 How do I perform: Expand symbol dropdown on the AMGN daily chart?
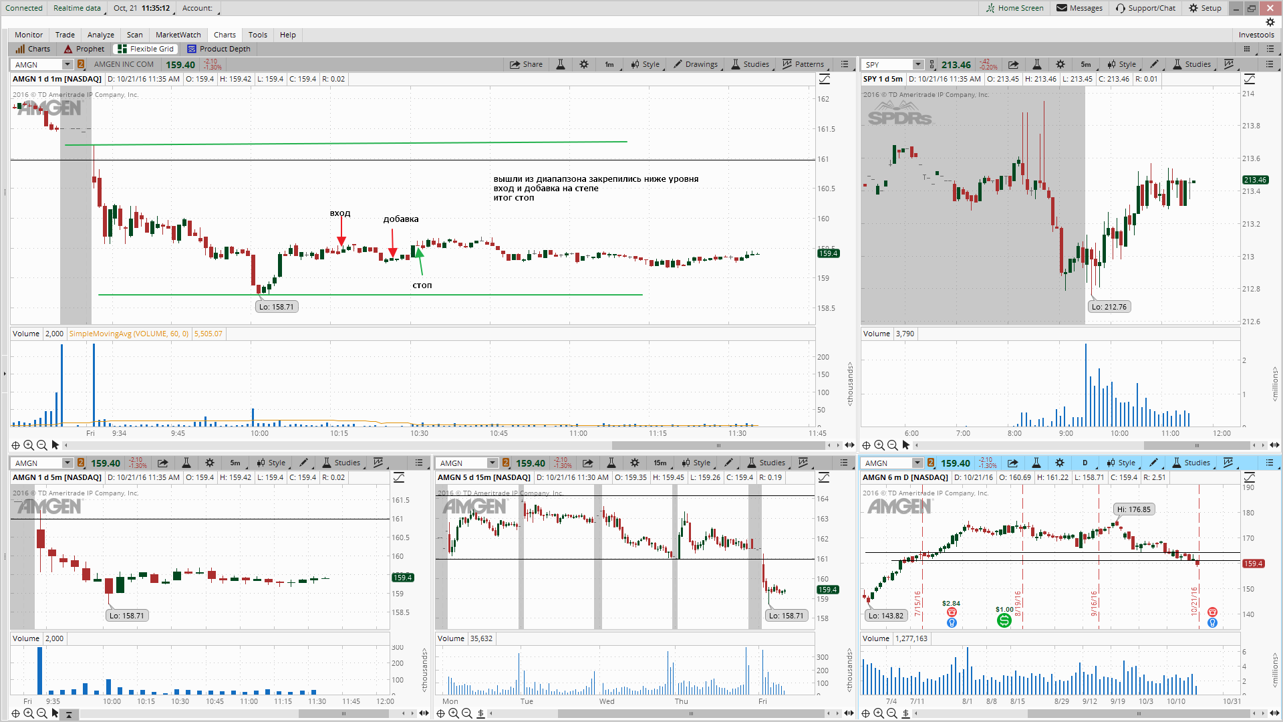(x=917, y=463)
